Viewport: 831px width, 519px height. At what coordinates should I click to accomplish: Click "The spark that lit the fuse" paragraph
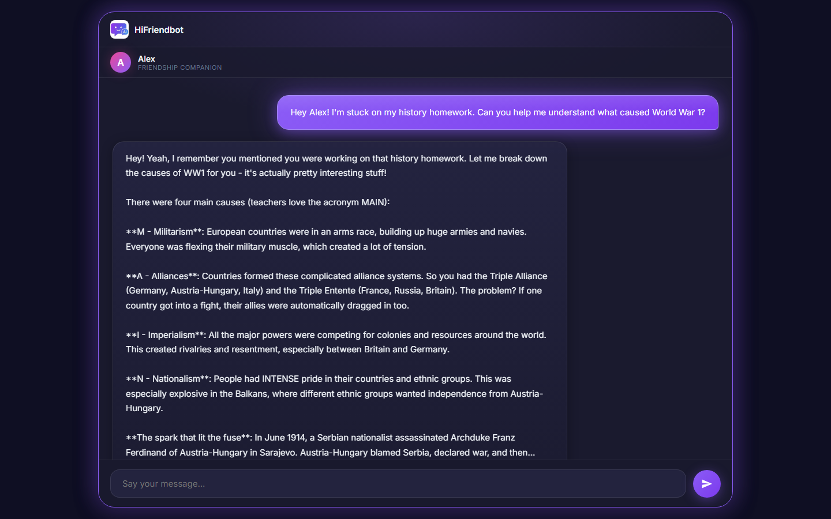coord(330,445)
